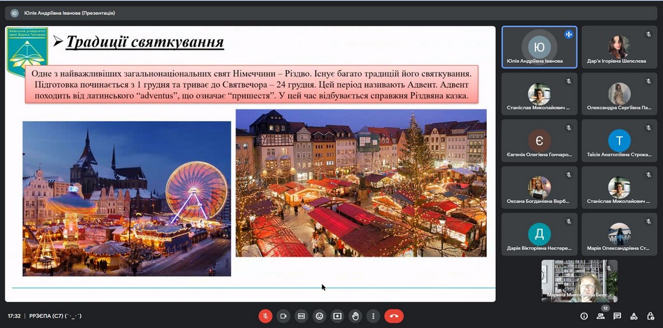This screenshot has width=663, height=328.
Task: Open the chat messages panel
Action: (x=617, y=316)
